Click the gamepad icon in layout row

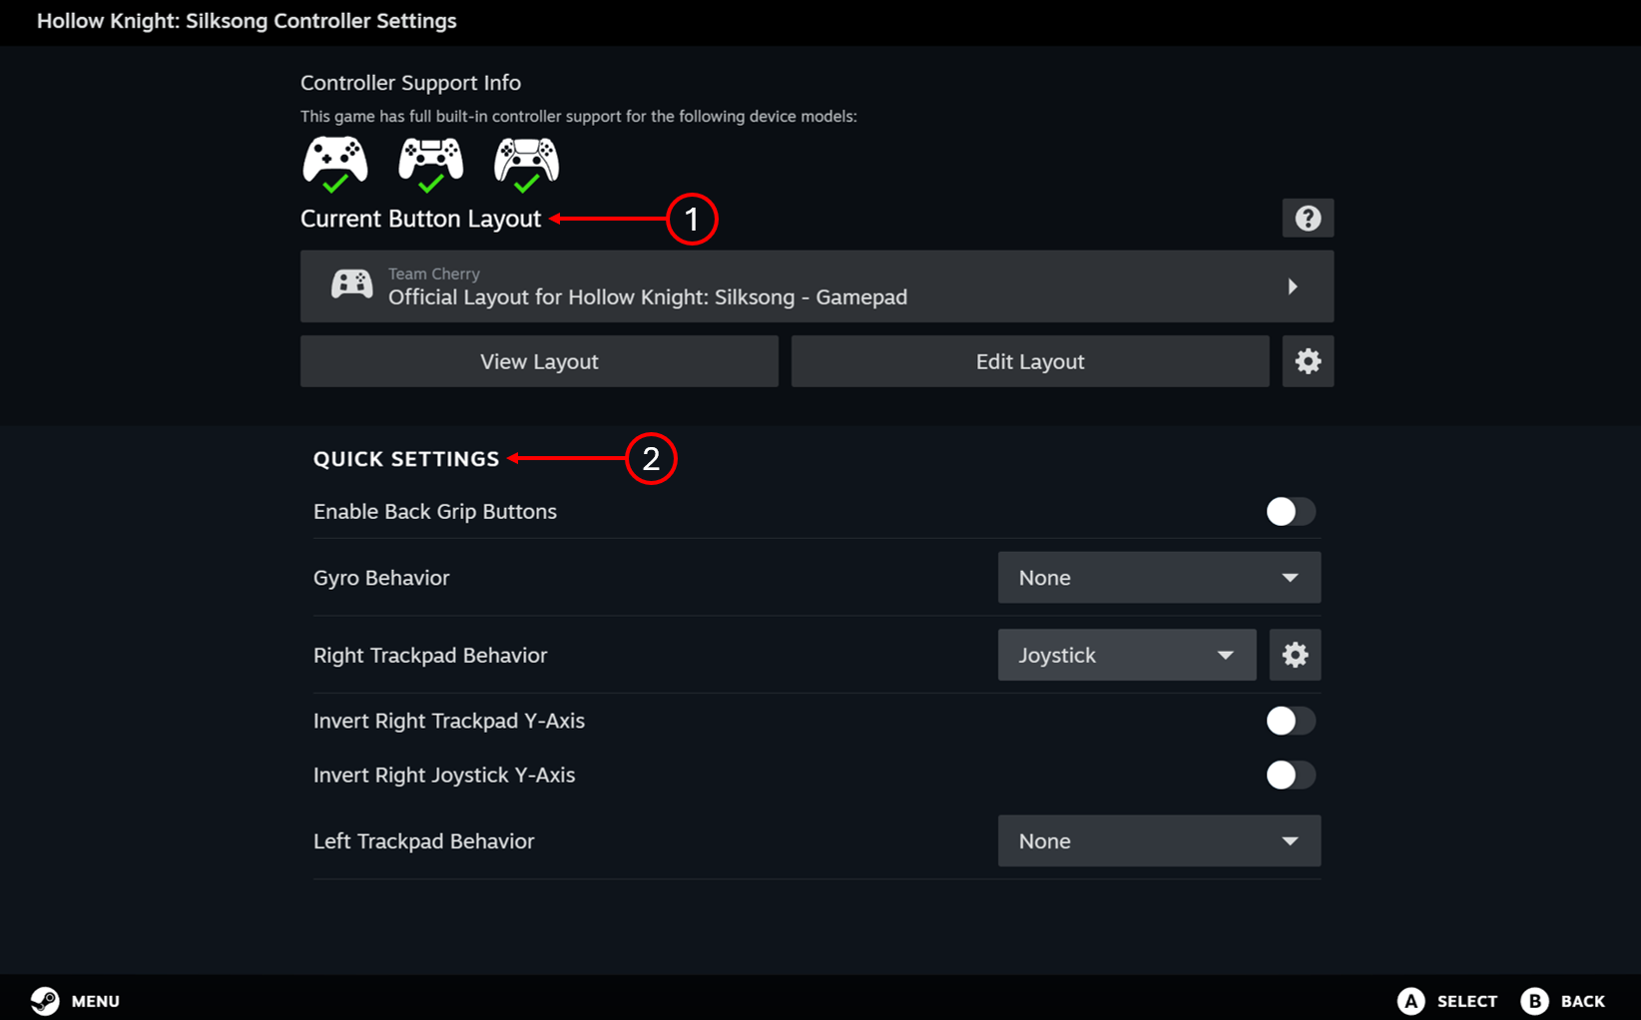coord(352,284)
